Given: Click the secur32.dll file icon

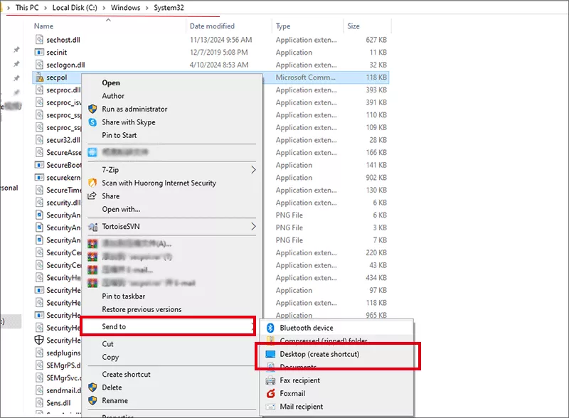Looking at the screenshot, I should [39, 140].
